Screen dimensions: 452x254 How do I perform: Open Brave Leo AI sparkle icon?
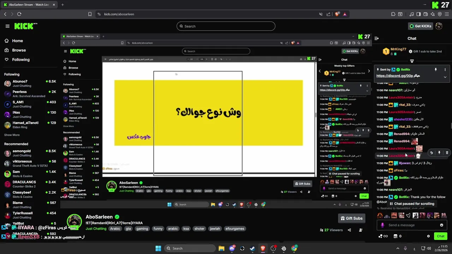coord(433,14)
